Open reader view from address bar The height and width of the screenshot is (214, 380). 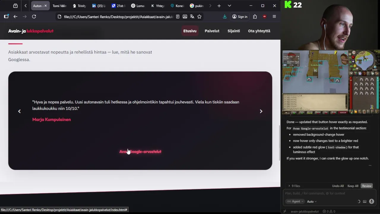[178, 17]
